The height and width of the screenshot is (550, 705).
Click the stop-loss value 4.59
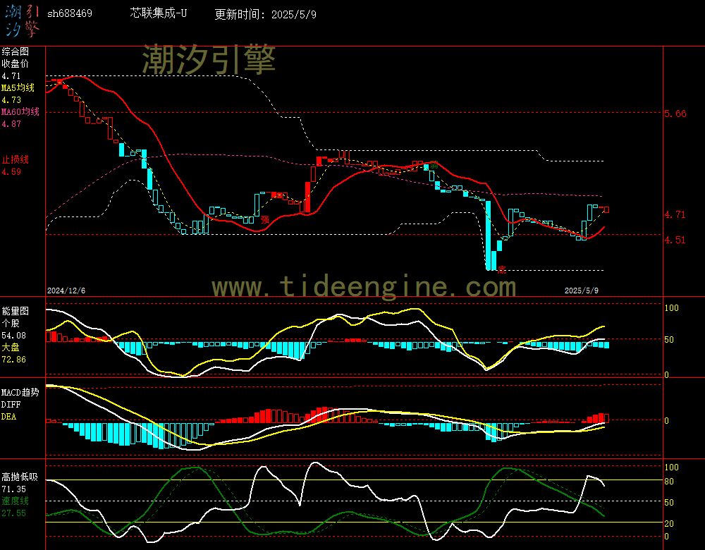point(11,171)
